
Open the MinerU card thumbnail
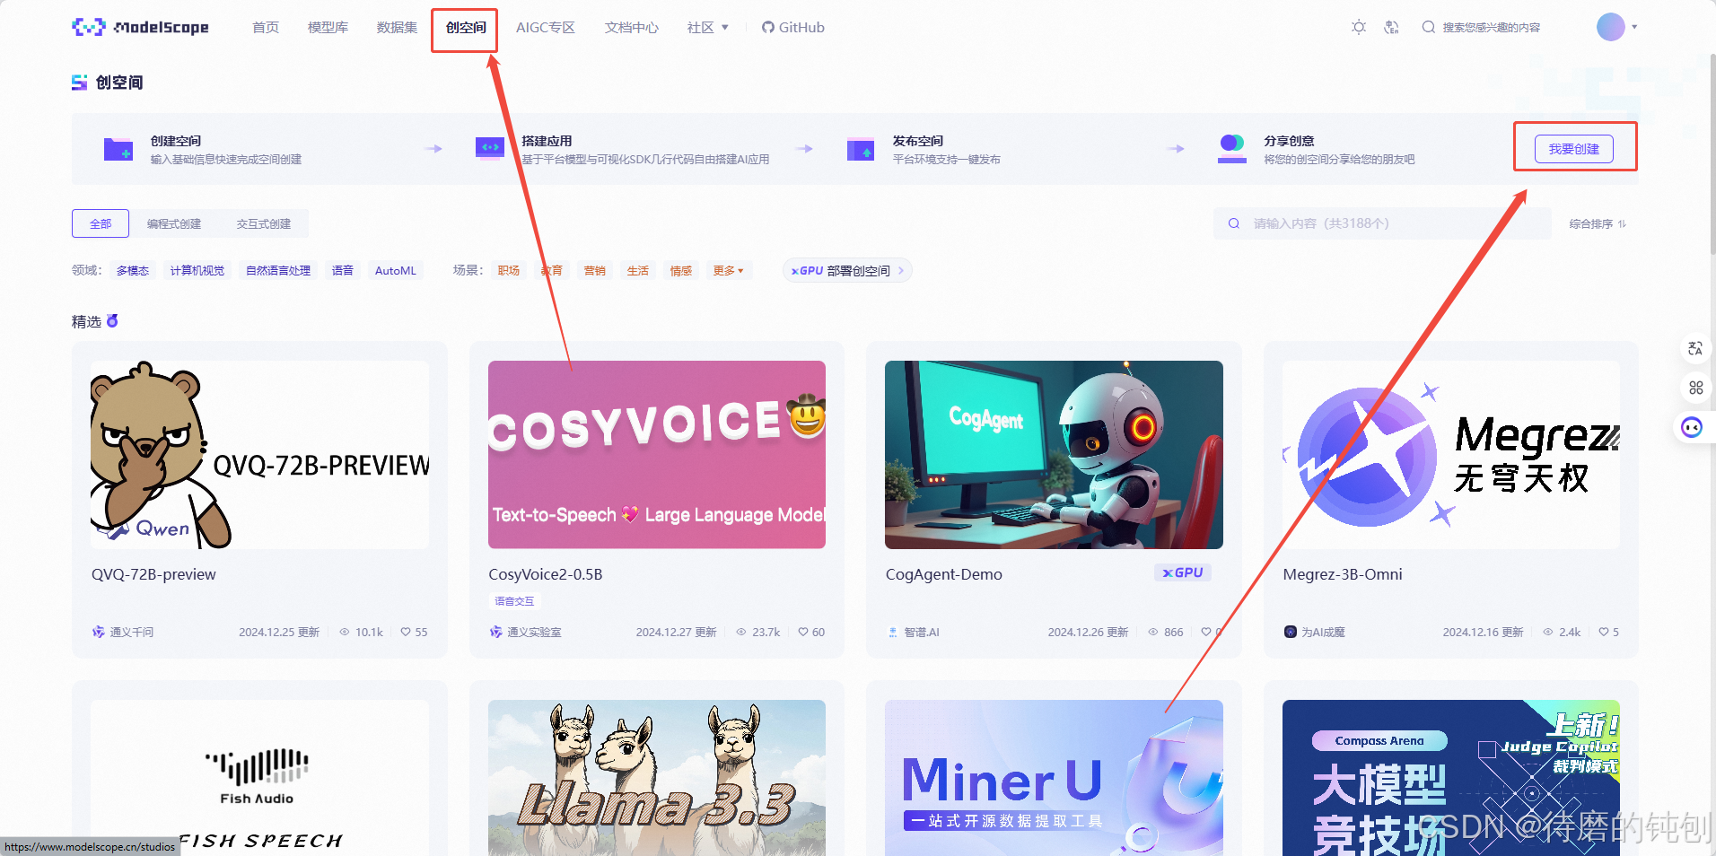(x=1054, y=778)
